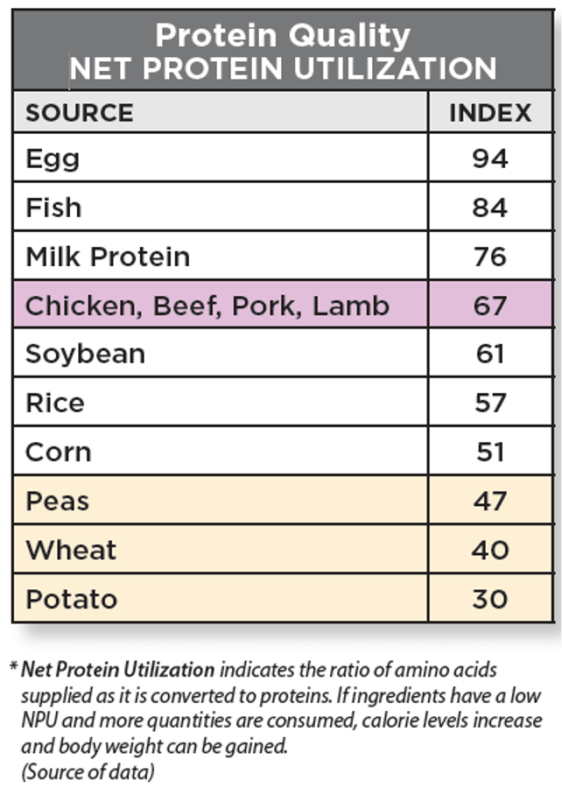
Task: Select the Peas row label
Action: (x=58, y=501)
